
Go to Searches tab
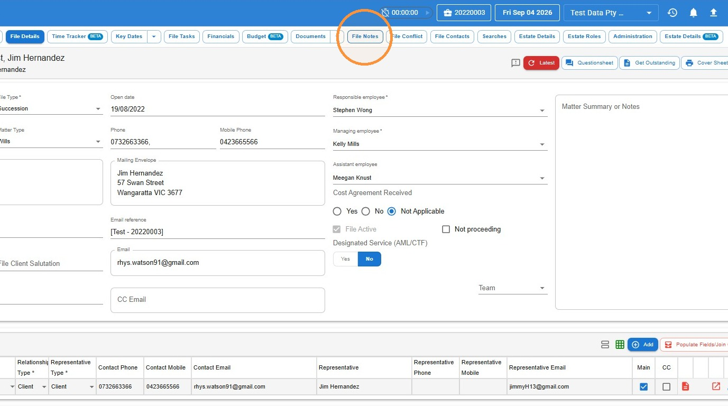(x=494, y=36)
